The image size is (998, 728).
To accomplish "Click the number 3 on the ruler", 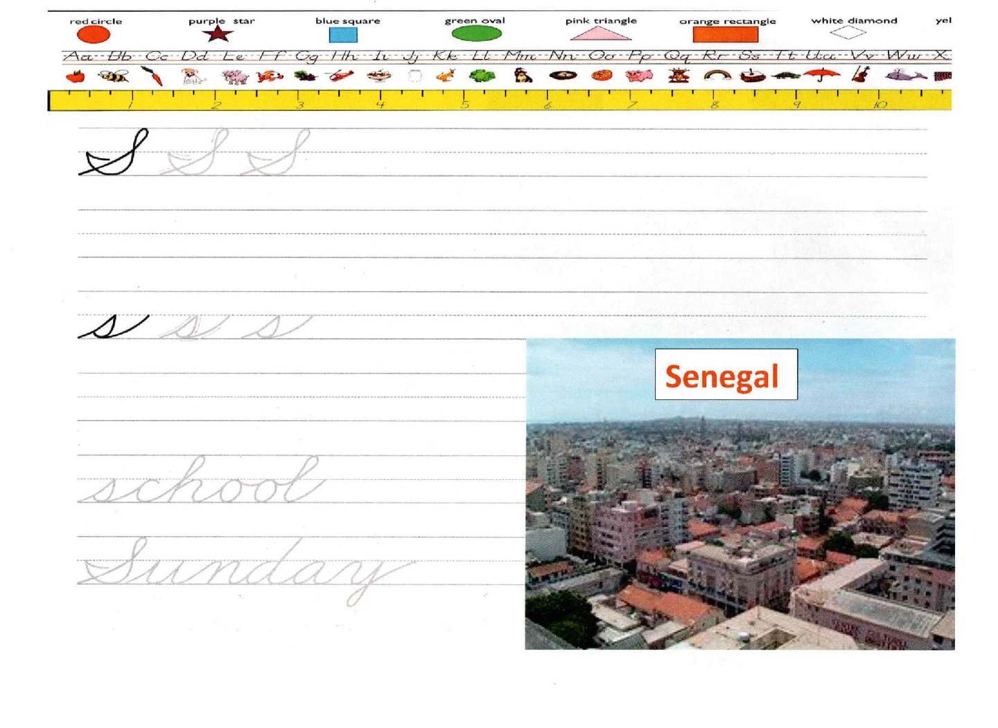I will (300, 105).
